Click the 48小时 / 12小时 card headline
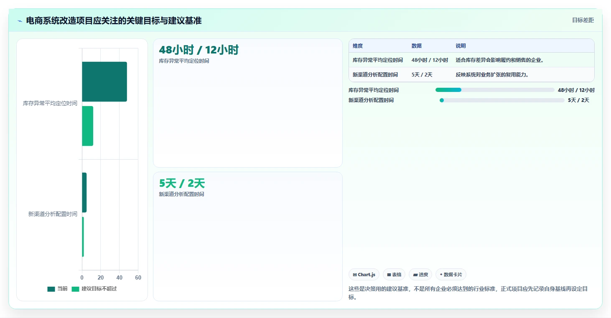The image size is (611, 318). point(199,50)
